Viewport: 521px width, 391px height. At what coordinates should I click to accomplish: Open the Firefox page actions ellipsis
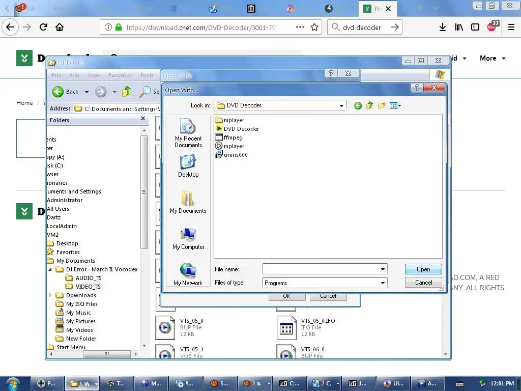[x=300, y=27]
